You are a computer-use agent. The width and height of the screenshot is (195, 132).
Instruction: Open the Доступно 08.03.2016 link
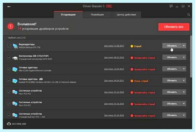(114, 57)
